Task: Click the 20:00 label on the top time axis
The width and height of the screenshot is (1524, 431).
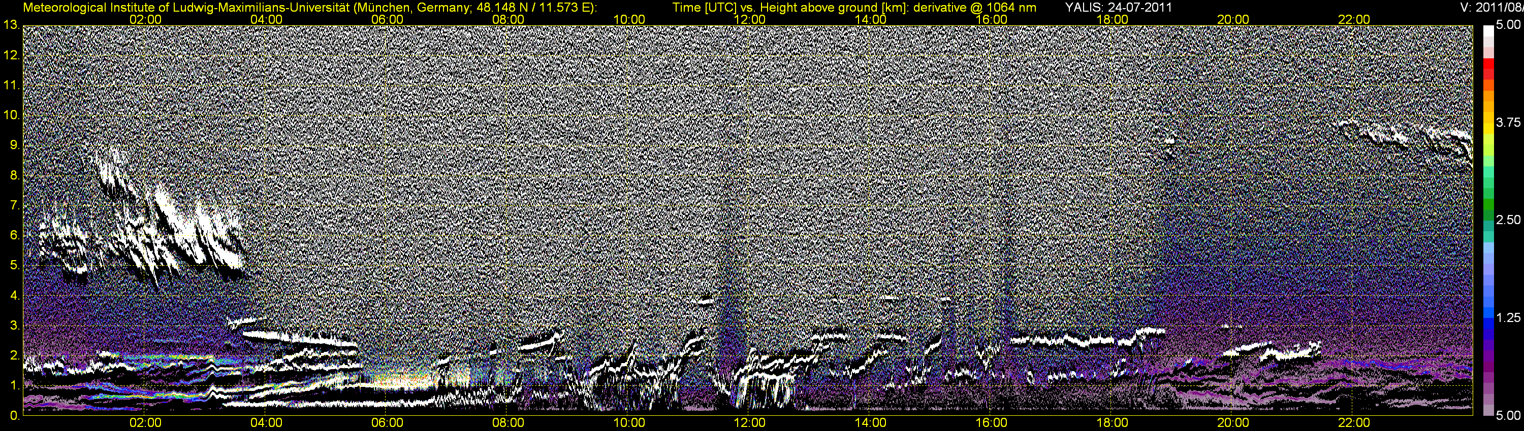Action: coord(1233,19)
